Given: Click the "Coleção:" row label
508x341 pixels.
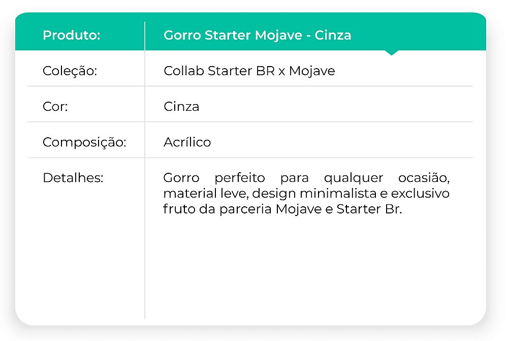Looking at the screenshot, I should coord(70,71).
